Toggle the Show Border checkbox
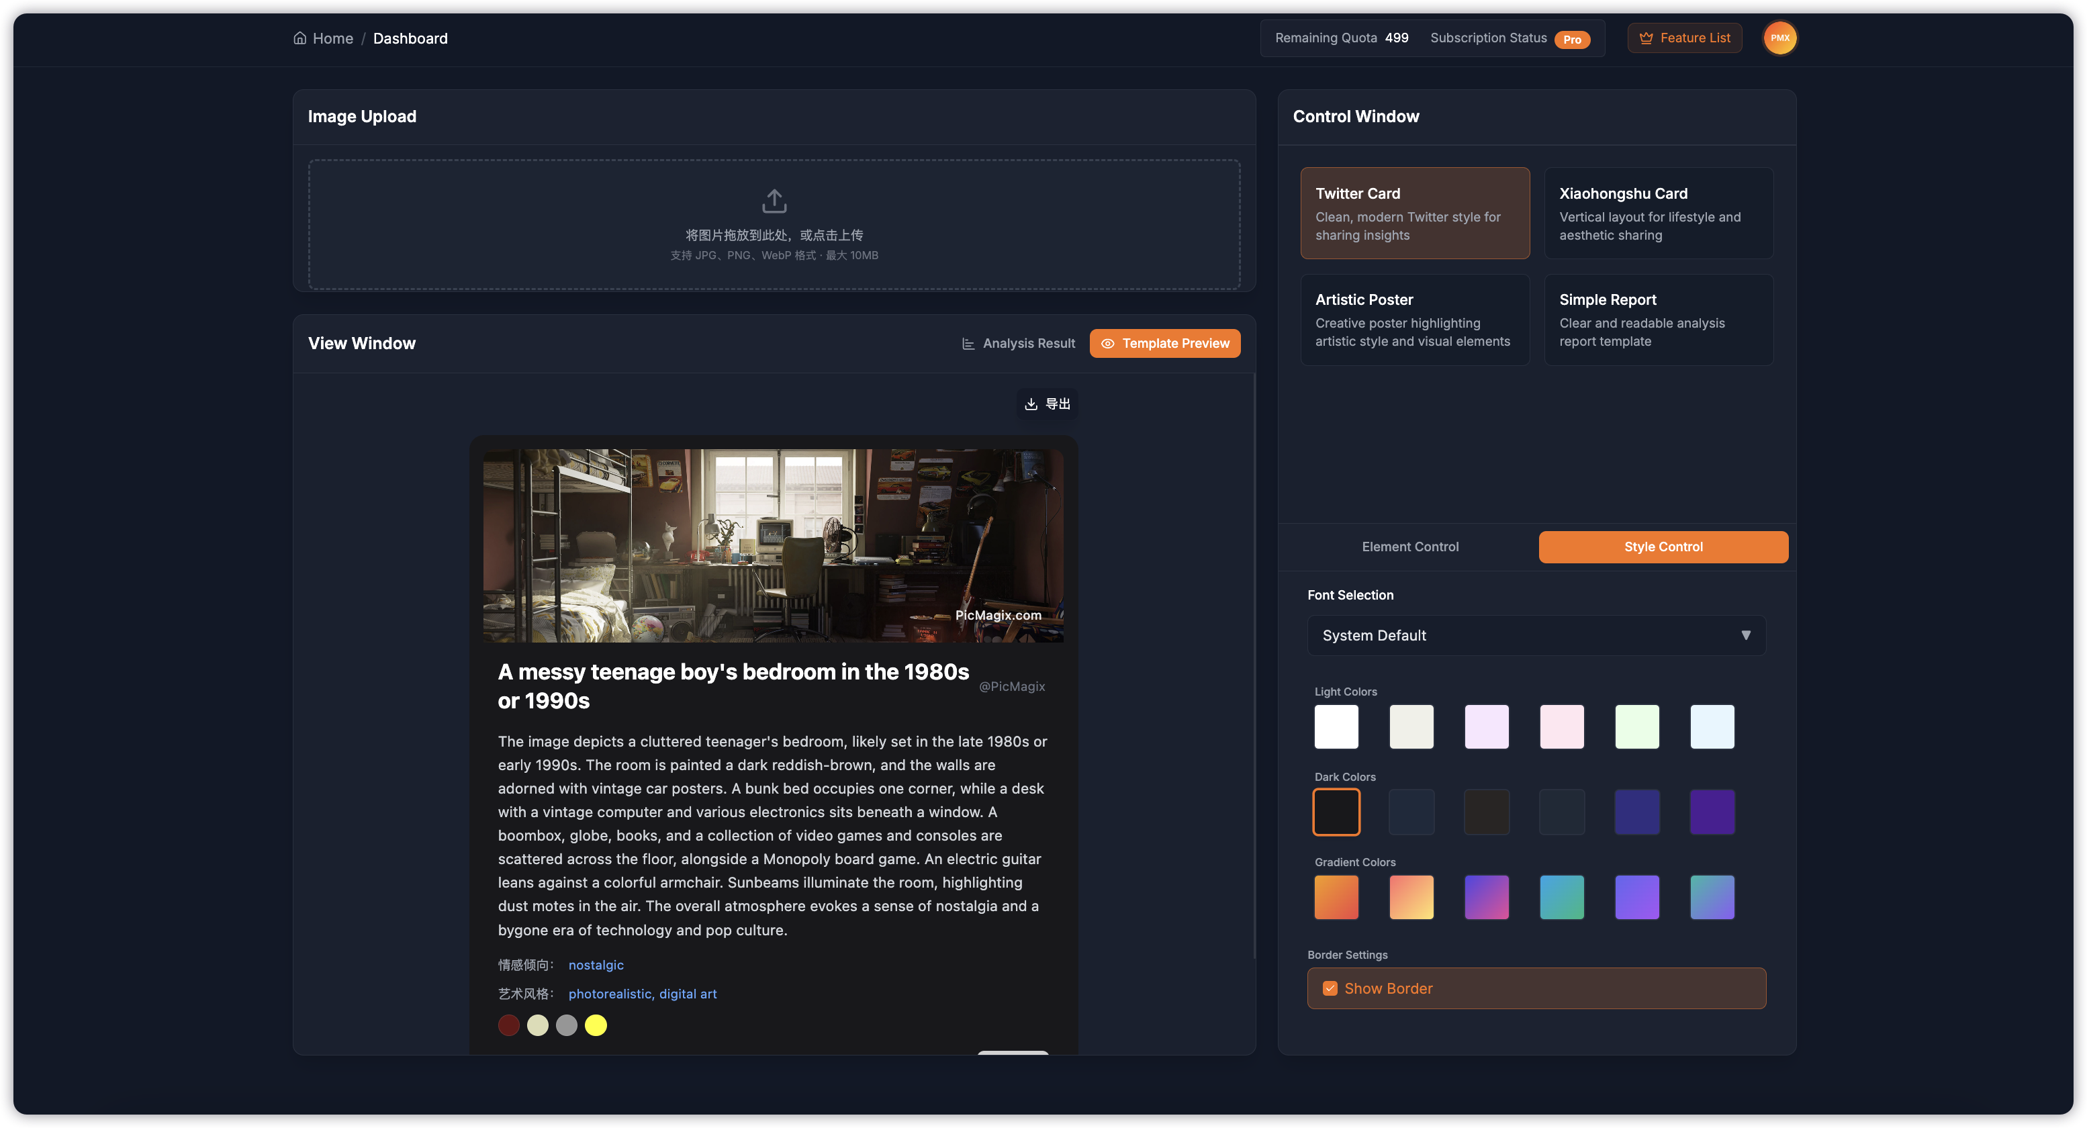 (1330, 988)
